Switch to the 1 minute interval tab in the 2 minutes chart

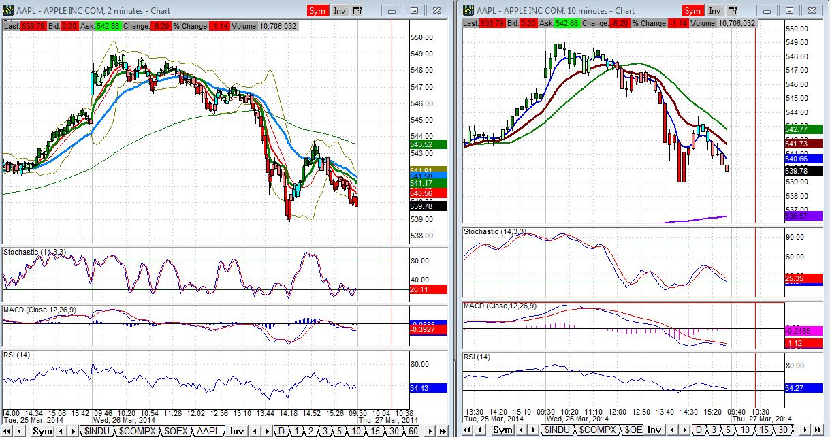pyautogui.click(x=297, y=431)
